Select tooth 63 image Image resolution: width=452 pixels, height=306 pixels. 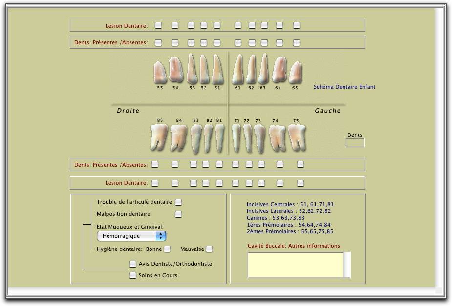point(263,69)
